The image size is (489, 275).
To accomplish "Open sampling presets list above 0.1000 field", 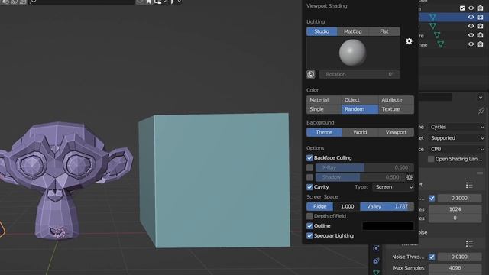I will [x=469, y=185].
